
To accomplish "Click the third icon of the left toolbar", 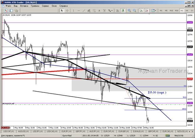I will click(16, 11).
